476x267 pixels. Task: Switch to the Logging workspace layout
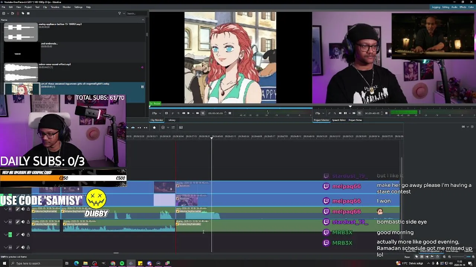click(436, 7)
